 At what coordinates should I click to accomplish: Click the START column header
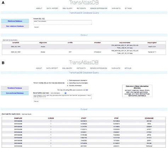click(84, 118)
